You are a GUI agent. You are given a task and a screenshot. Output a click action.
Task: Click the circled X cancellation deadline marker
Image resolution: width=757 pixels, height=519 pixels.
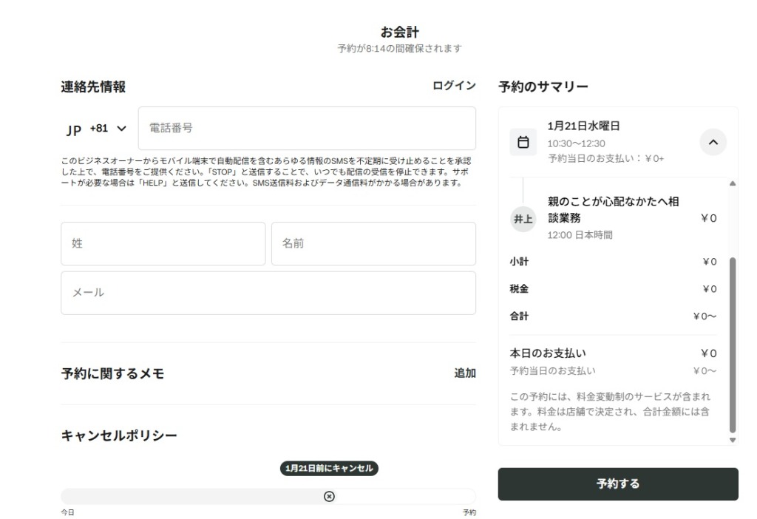(329, 496)
